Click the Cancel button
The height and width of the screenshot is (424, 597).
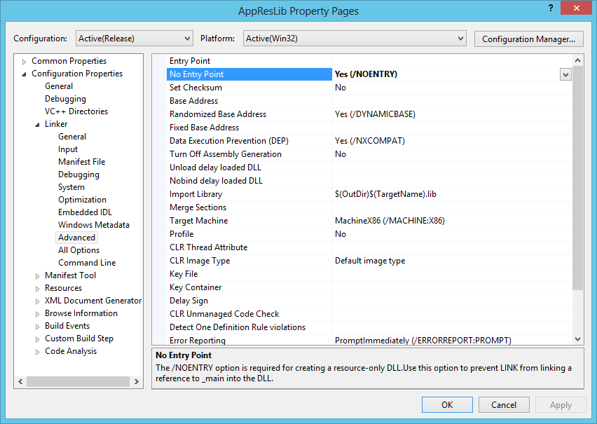pyautogui.click(x=504, y=404)
